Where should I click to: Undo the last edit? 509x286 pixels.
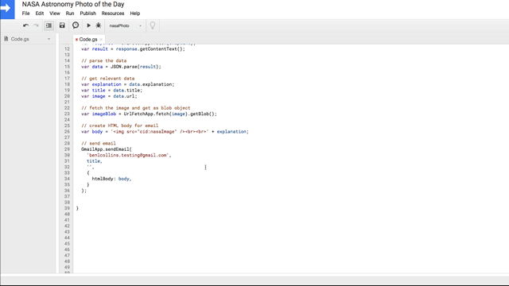(x=25, y=25)
